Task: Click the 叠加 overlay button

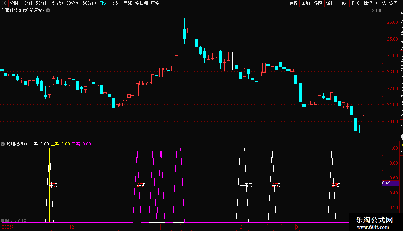Action: pos(306,3)
